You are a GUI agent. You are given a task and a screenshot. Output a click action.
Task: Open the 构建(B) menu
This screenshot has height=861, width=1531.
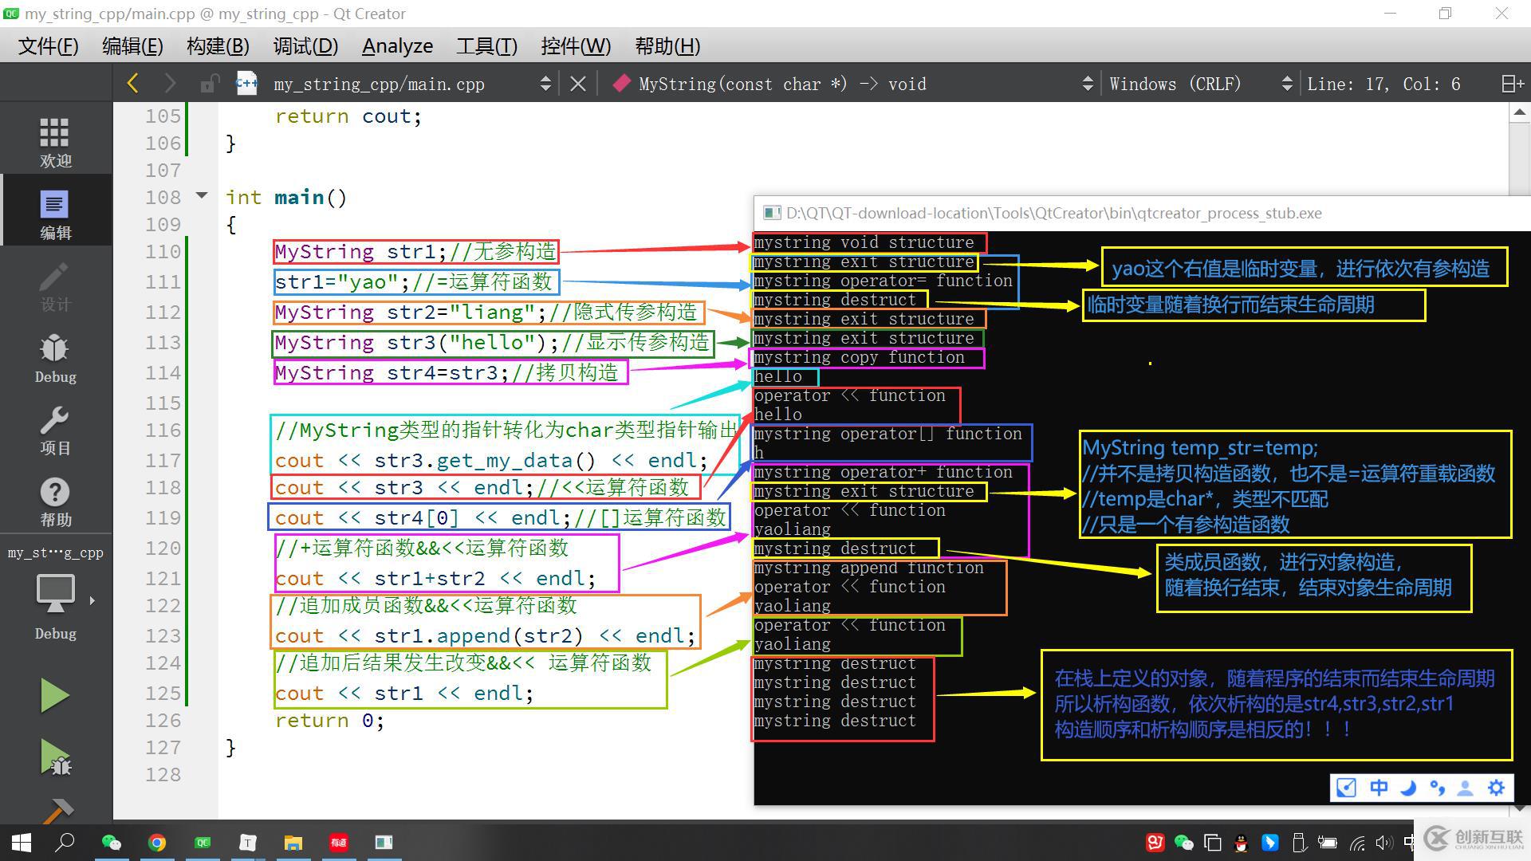(218, 46)
